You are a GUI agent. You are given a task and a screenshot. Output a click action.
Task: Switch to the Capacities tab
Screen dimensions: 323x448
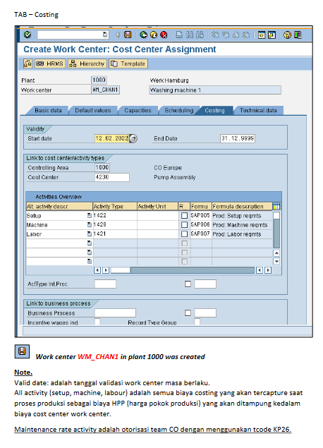point(138,110)
